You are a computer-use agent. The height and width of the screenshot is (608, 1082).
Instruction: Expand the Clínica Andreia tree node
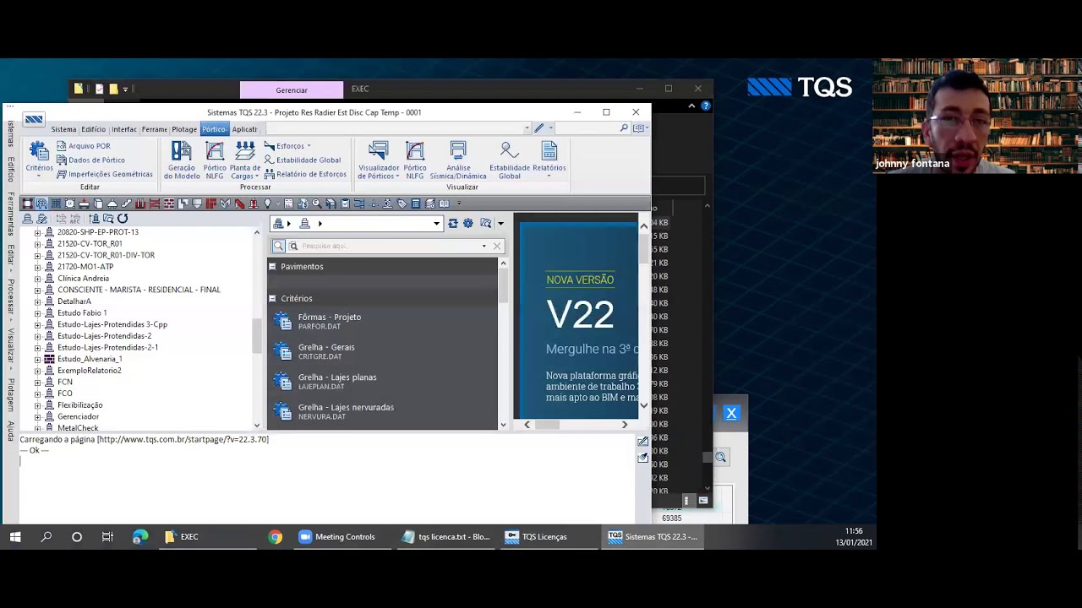[x=37, y=279]
